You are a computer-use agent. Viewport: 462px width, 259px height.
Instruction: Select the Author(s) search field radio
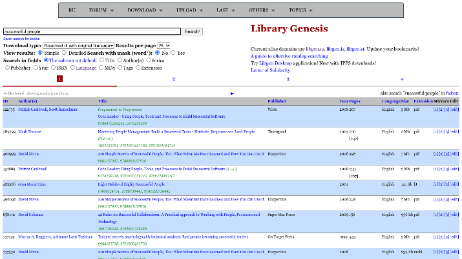coord(120,60)
